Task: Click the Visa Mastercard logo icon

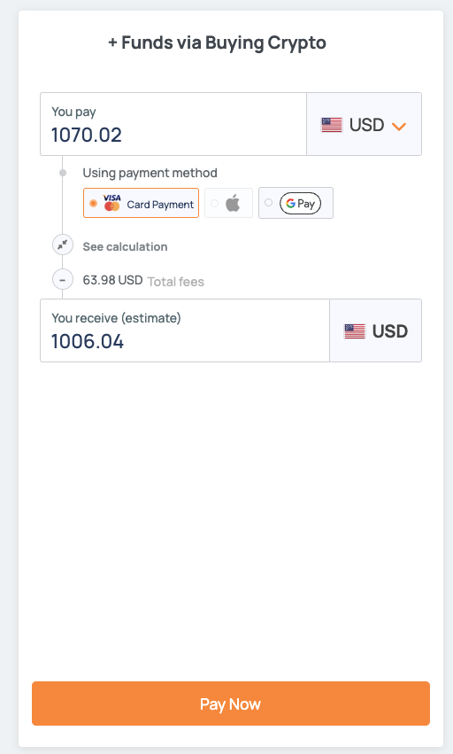Action: [x=111, y=203]
